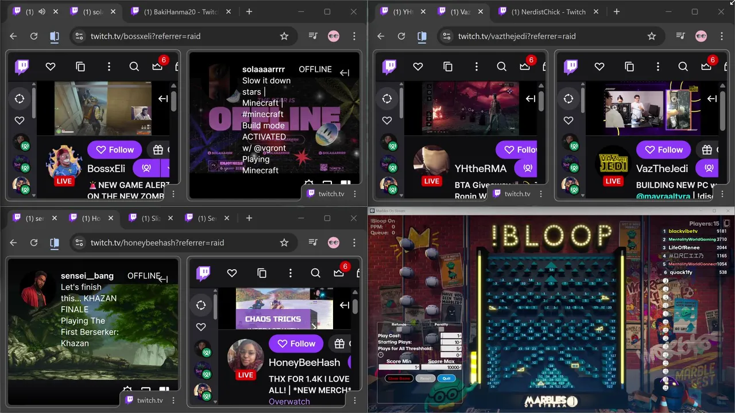Collapse panel arrow in BossxEli stream pane
Screen dimensions: 735x413
click(163, 99)
